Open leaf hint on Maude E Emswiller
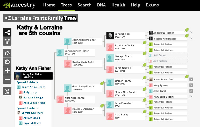Screen dimensions: 200x127 (102, 106)
